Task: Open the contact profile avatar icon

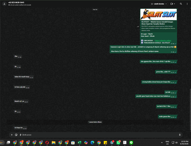Action: tap(4, 4)
